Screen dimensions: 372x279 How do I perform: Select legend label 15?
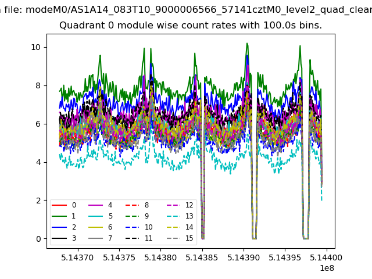[189, 238]
